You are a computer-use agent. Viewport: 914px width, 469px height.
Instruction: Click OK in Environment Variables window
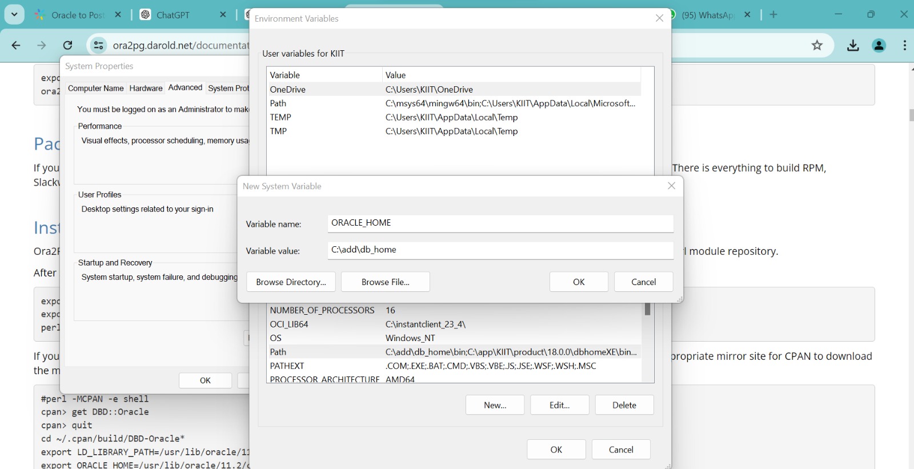[x=556, y=450]
